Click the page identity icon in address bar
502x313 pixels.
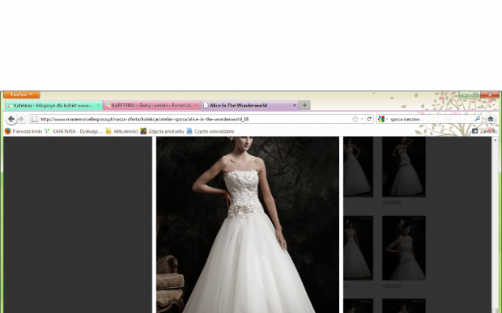(x=35, y=119)
